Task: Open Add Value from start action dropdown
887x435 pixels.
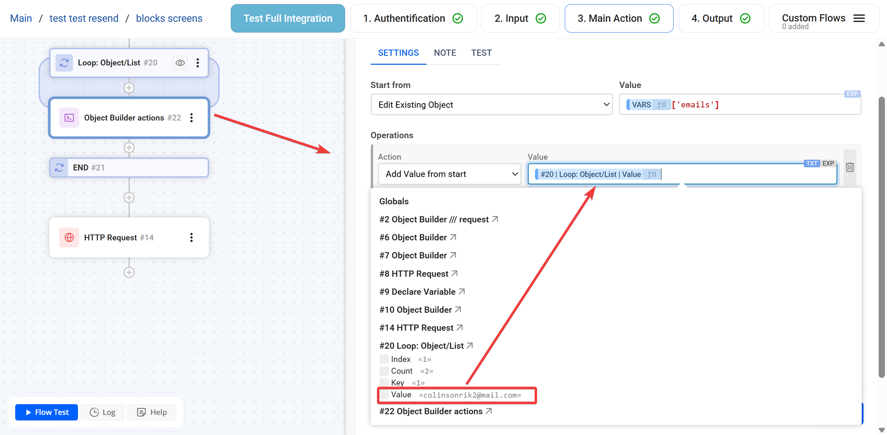Action: click(449, 174)
